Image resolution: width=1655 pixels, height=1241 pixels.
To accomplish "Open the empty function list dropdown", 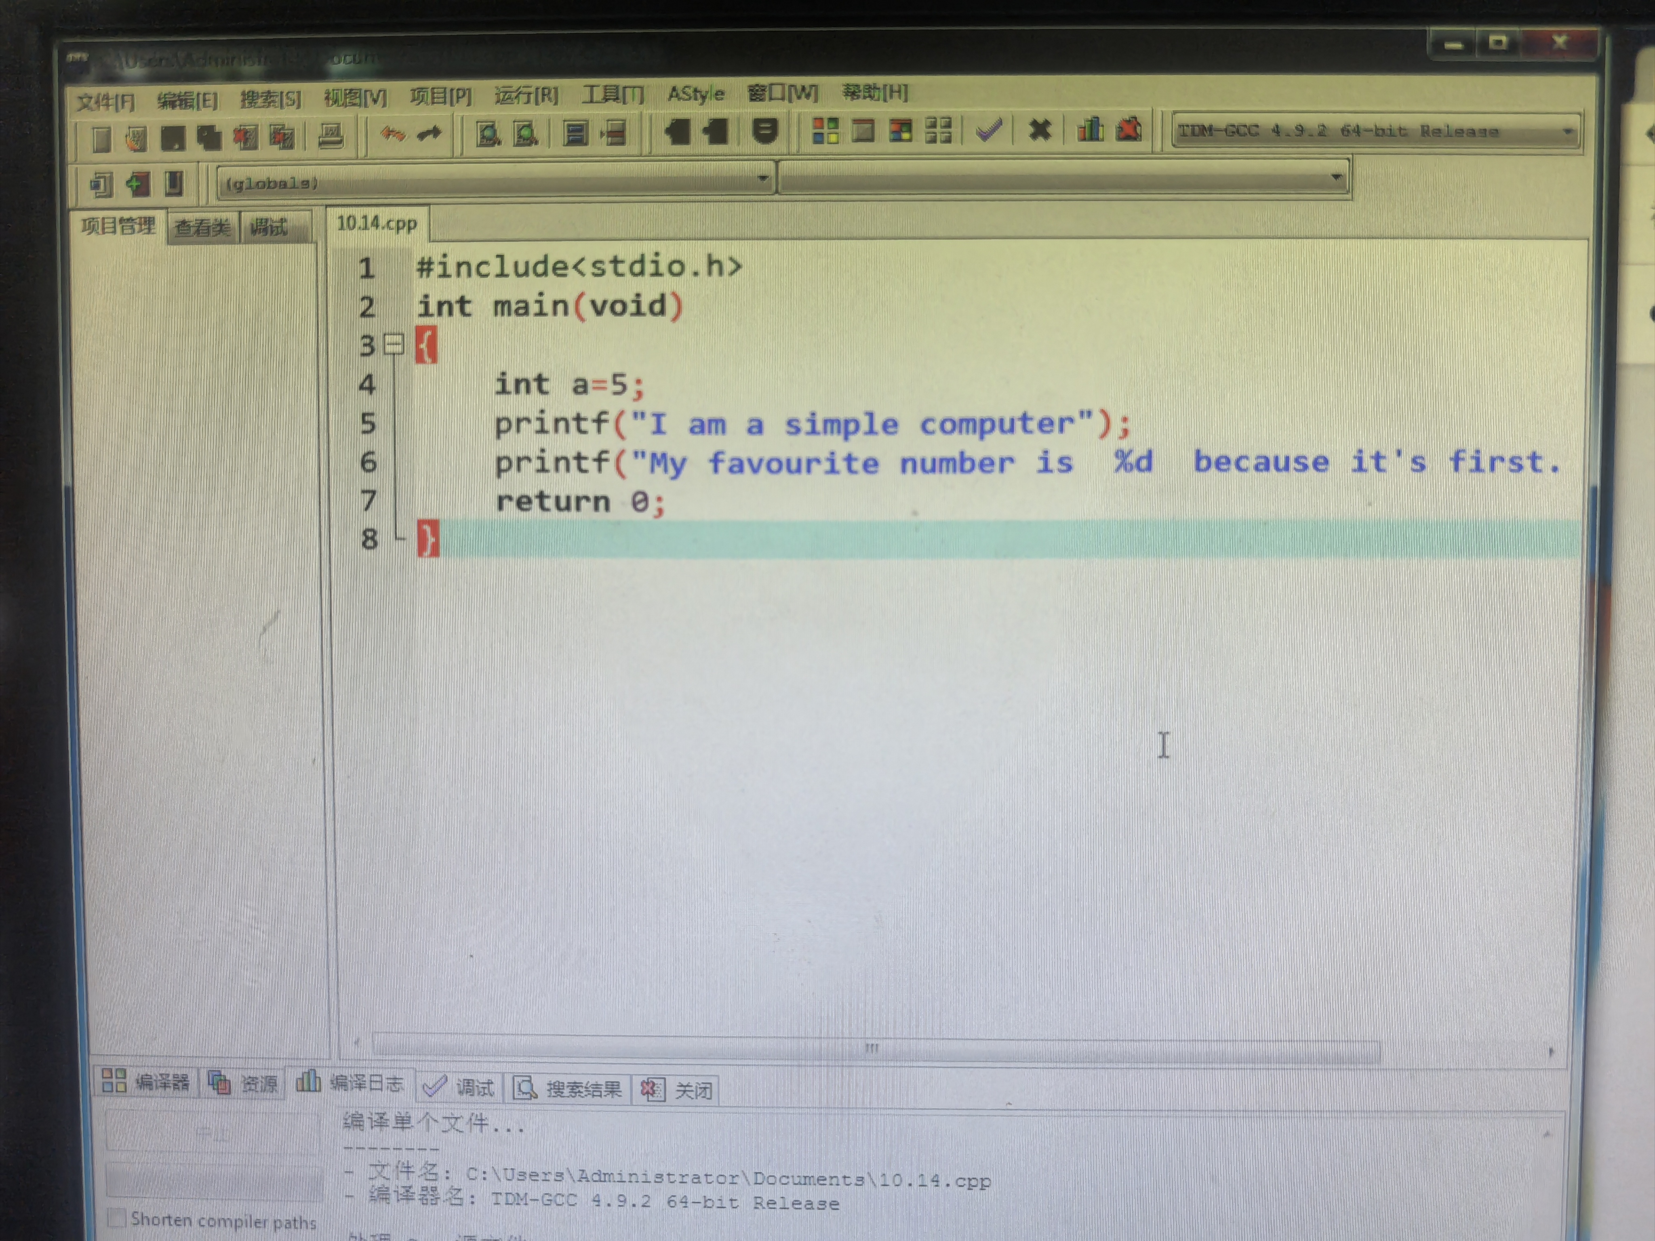I will [x=1335, y=178].
